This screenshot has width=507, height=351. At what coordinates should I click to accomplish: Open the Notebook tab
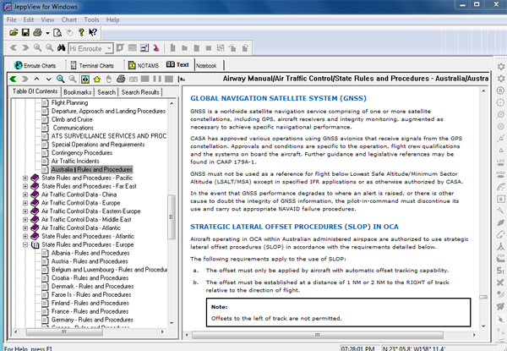coord(206,66)
